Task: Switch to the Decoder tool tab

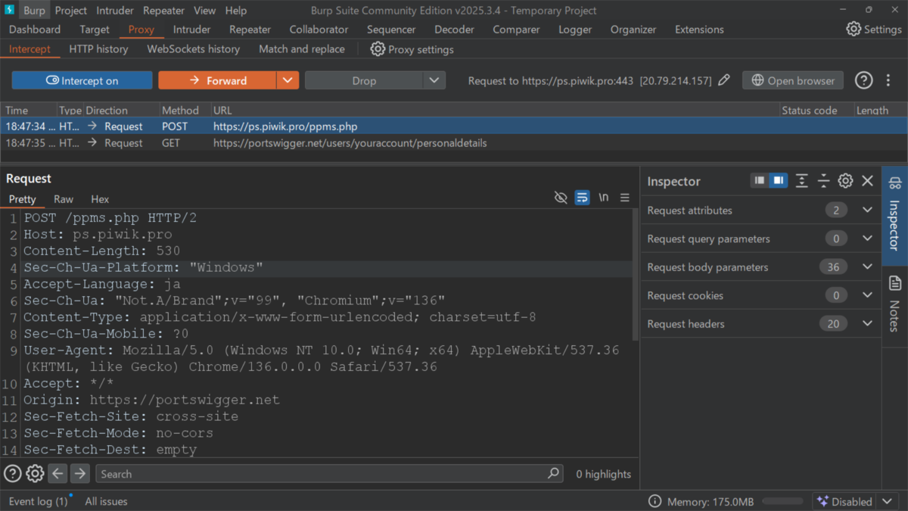Action: tap(454, 30)
